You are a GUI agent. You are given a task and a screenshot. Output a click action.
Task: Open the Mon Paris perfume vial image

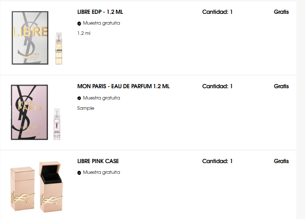click(x=57, y=124)
